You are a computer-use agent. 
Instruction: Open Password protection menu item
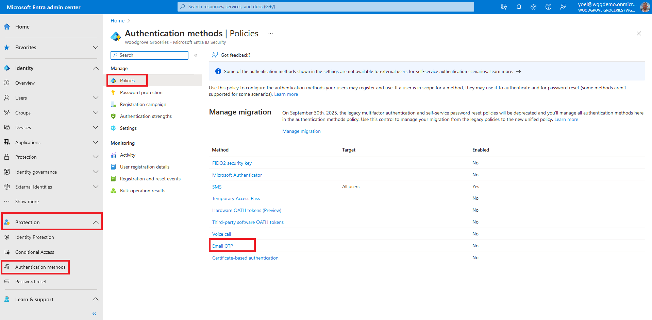click(x=141, y=92)
